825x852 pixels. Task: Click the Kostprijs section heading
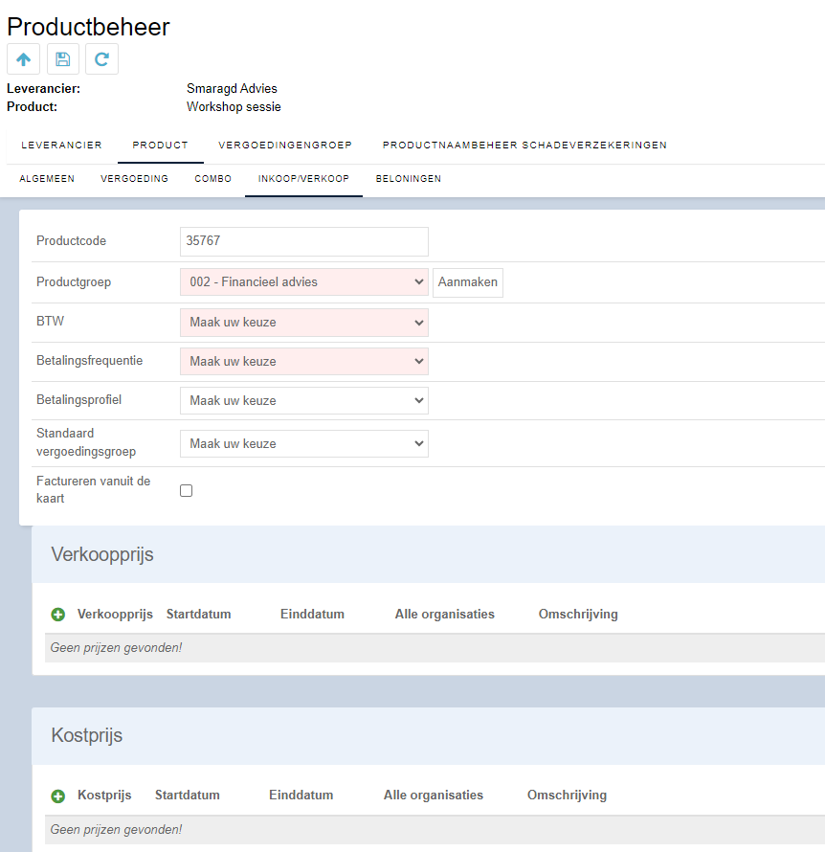click(87, 736)
